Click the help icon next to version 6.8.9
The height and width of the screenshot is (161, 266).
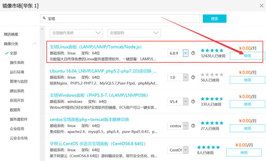point(193,53)
